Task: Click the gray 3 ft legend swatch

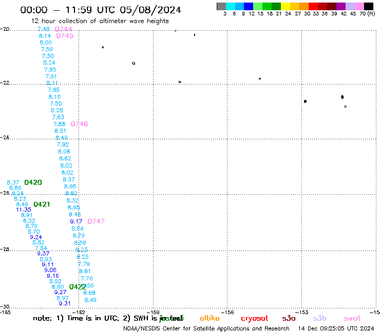Action: click(x=221, y=6)
